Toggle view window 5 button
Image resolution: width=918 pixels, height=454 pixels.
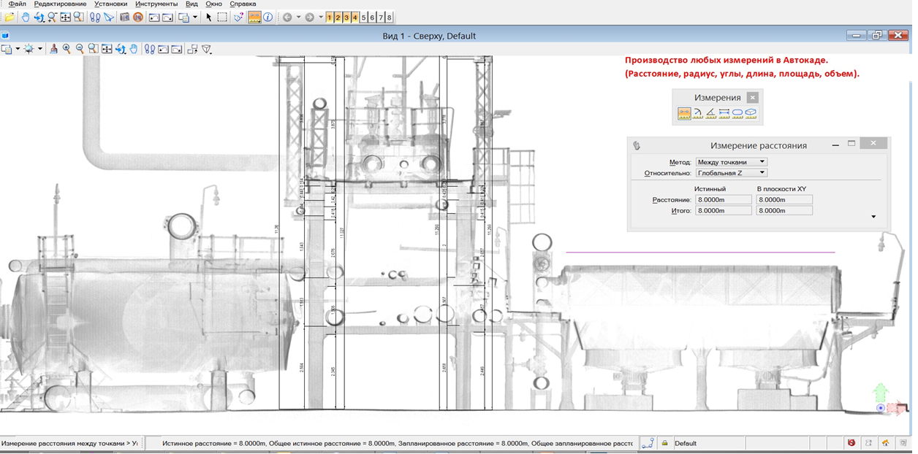coord(364,17)
